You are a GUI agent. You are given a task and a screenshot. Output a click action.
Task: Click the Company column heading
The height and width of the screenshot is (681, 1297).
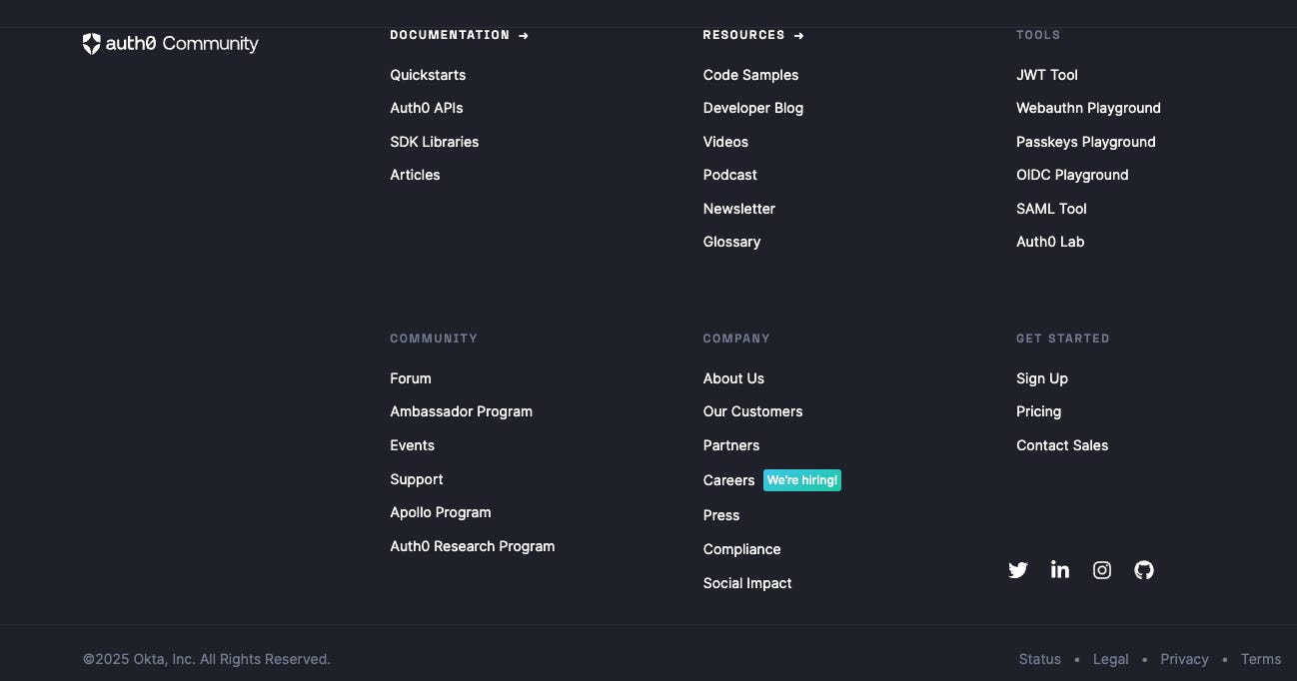[x=736, y=339]
